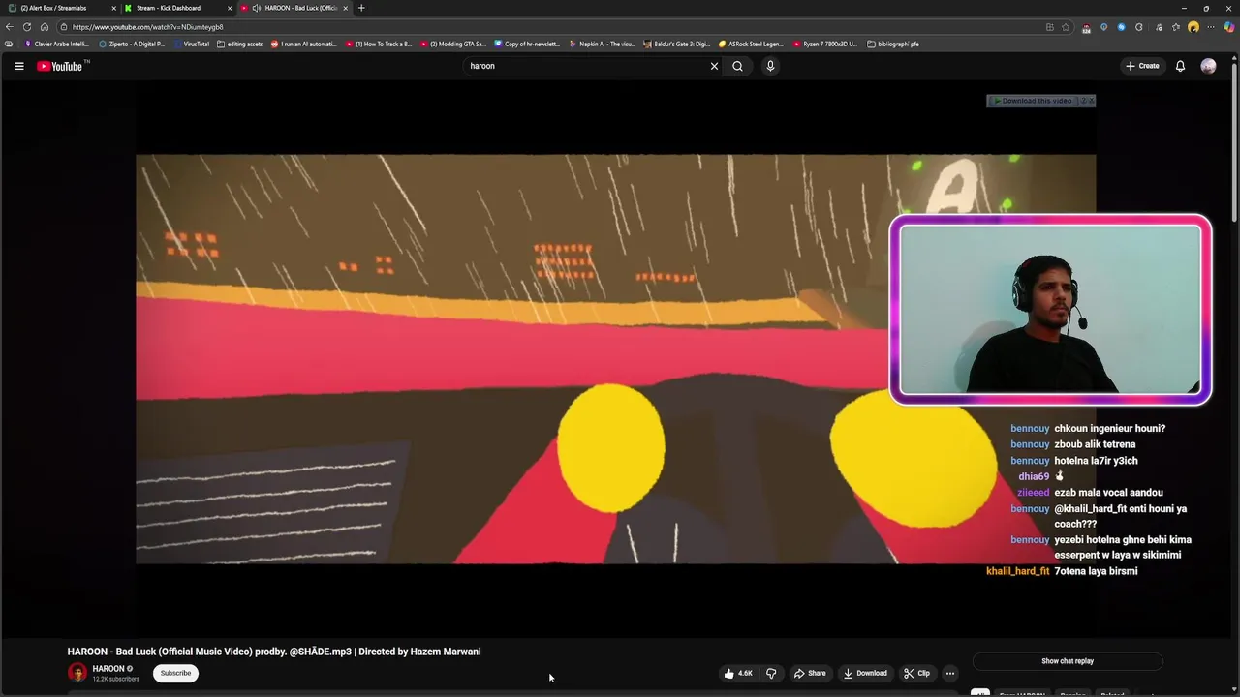Screen dimensions: 1240x697
Task: Open HAROON channel avatar
Action: [x=77, y=673]
